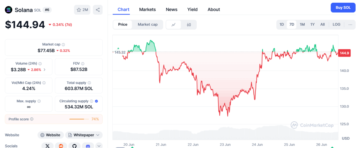
Task: Select the 1M time range
Action: point(302,25)
